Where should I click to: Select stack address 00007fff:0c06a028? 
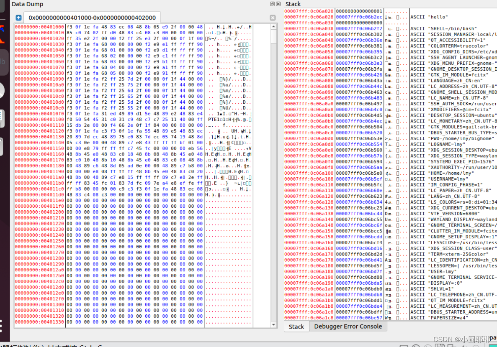click(309, 17)
